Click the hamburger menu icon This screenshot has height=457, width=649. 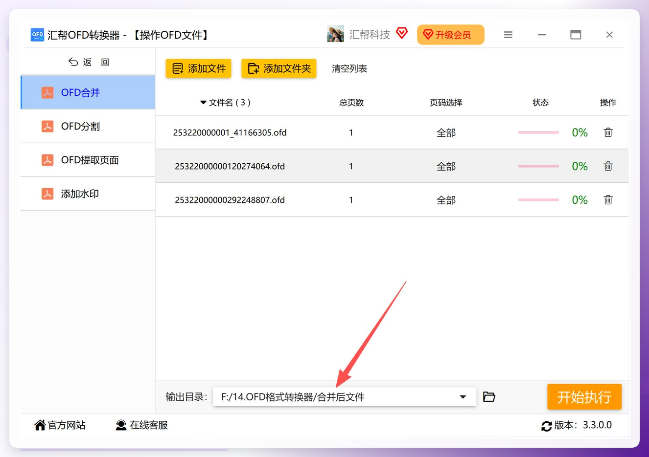(508, 35)
